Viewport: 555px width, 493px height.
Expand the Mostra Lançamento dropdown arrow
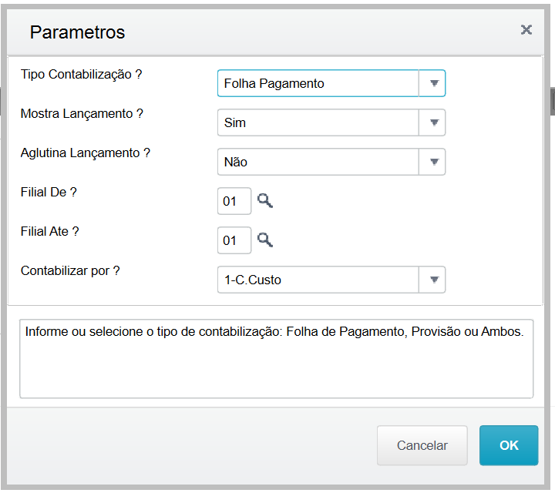(432, 122)
